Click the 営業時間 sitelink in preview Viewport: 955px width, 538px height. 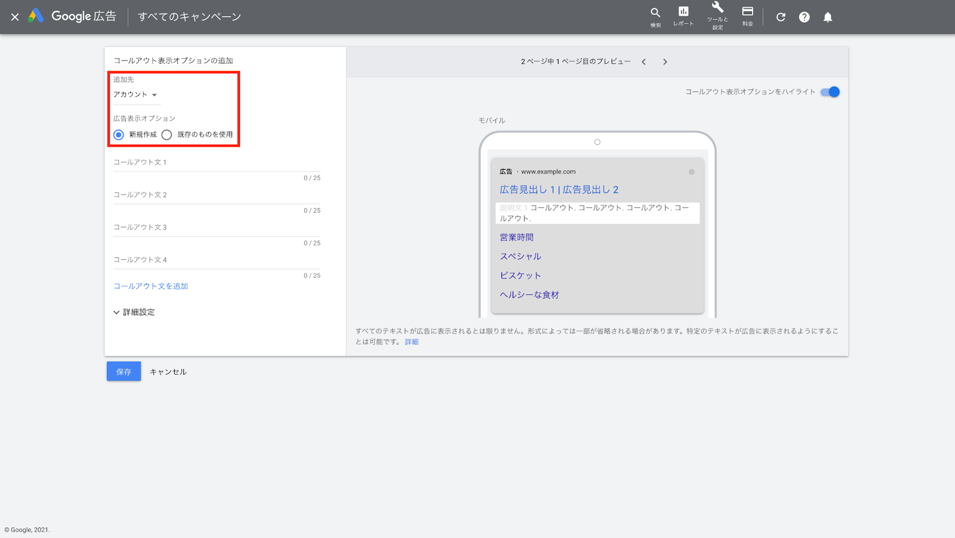[x=517, y=237]
